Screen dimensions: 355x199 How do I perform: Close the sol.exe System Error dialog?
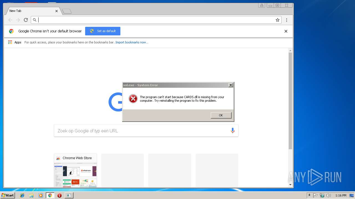click(x=230, y=85)
